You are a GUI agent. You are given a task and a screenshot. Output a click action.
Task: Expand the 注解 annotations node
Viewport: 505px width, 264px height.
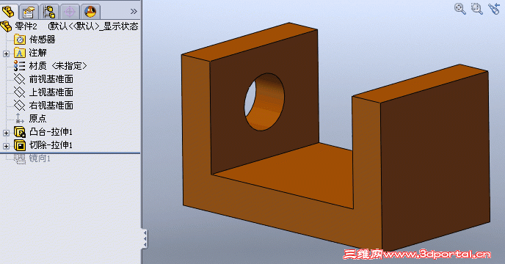[x=6, y=54]
